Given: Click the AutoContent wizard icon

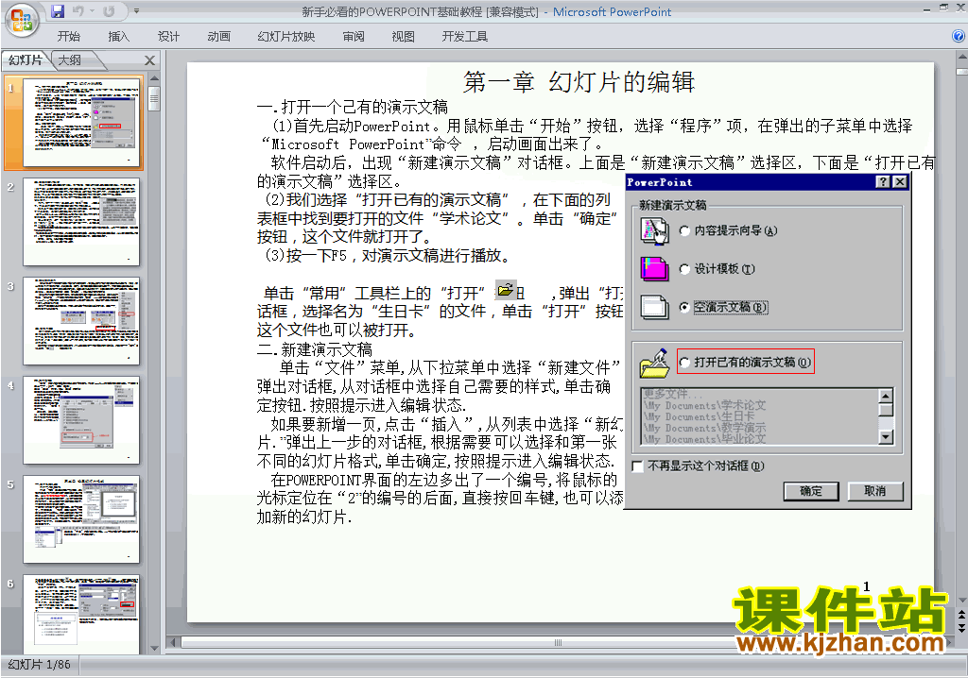Looking at the screenshot, I should pyautogui.click(x=654, y=231).
